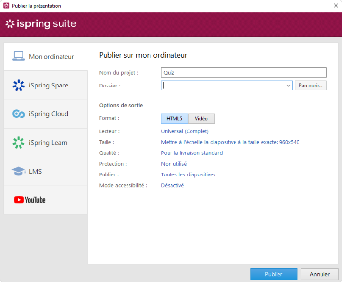Click the Publier button
This screenshot has width=342, height=282.
tap(274, 274)
